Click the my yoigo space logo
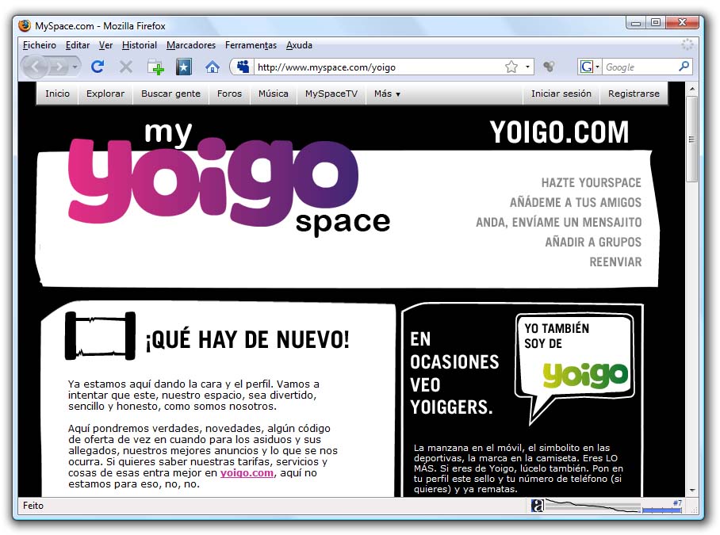Viewport: 720px width, 535px height. pyautogui.click(x=228, y=178)
